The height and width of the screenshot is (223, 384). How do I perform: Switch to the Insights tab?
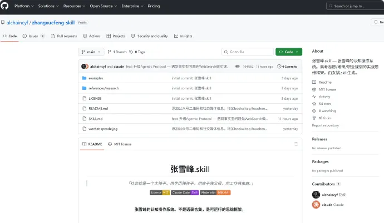coord(183,36)
